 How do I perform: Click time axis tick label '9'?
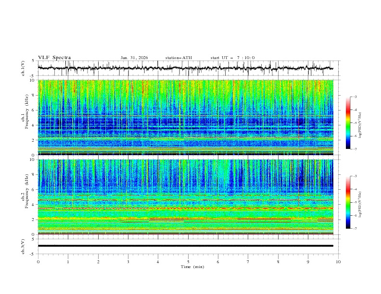point(308,262)
